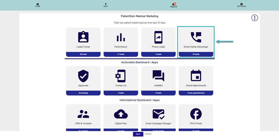Image resolution: width=279 pixels, height=137 pixels.
Task: Open the Performance bar chart icon
Action: 121,37
